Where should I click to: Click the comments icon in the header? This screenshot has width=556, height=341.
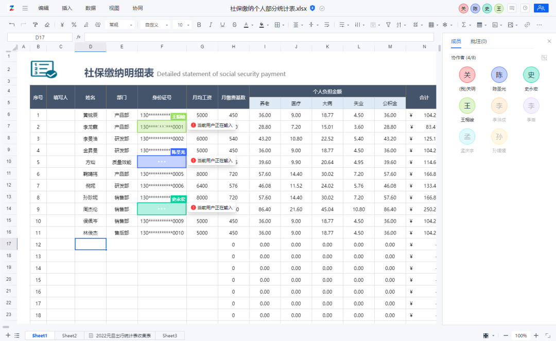click(512, 8)
